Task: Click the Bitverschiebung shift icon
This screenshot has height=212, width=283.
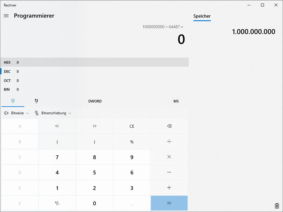Action: pyautogui.click(x=37, y=113)
